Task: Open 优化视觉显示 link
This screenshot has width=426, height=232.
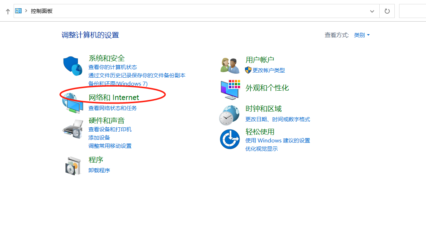Action: coord(261,149)
